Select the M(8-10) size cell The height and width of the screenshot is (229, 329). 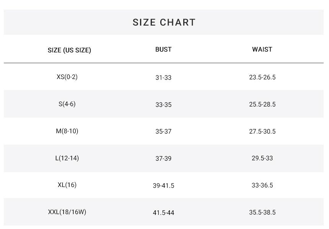pos(67,131)
